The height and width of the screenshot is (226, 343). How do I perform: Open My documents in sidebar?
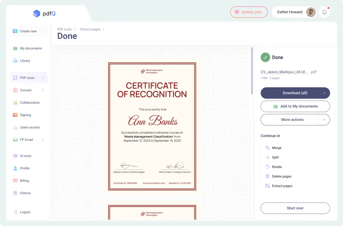point(31,48)
